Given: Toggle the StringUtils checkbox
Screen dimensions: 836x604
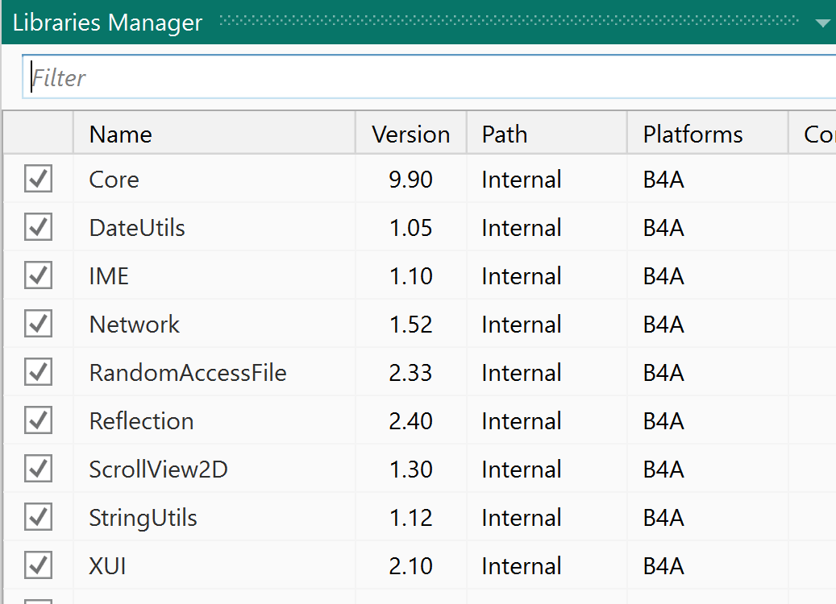Looking at the screenshot, I should (x=38, y=517).
